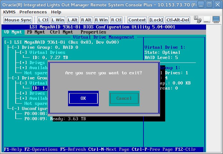
Task: Collapse the second Drive Group node
Action: [x=16, y=78]
